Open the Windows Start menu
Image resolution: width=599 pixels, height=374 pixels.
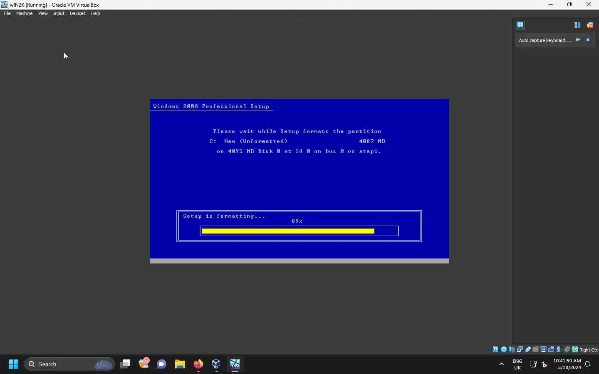pos(13,364)
